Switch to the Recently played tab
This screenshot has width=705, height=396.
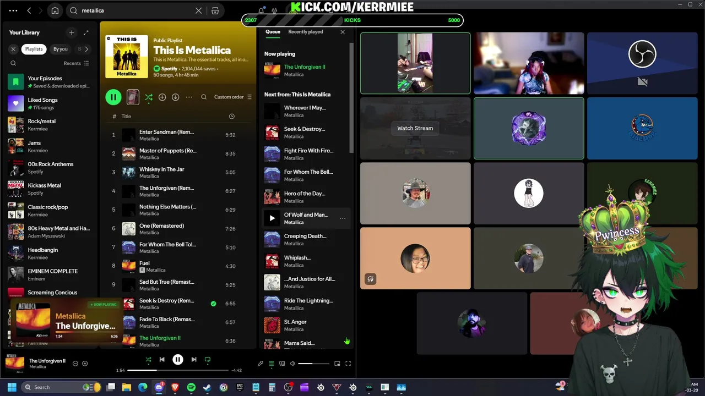pos(306,32)
